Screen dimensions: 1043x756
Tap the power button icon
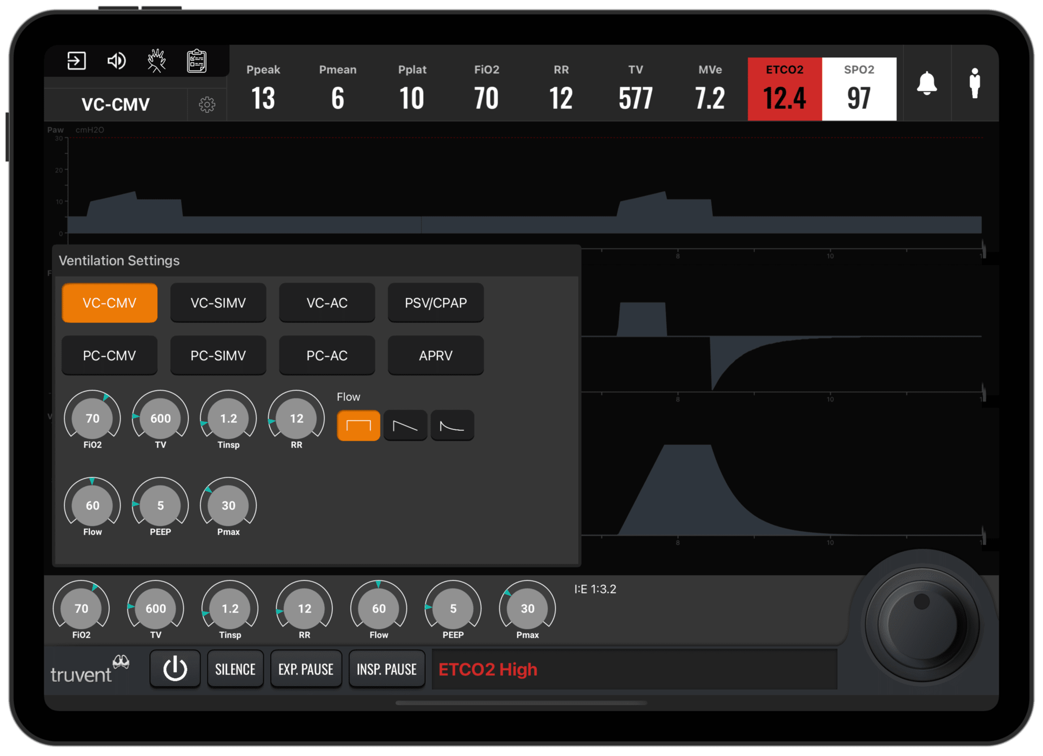click(175, 669)
